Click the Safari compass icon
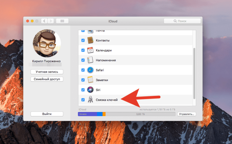Viewport: 232px width, 144px height. pos(90,70)
